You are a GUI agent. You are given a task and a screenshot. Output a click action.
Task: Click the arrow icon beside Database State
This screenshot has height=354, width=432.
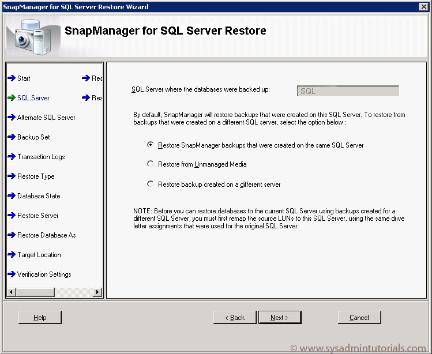12,196
